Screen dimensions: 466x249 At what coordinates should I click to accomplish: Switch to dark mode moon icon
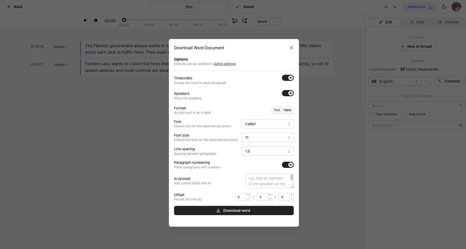click(x=444, y=7)
